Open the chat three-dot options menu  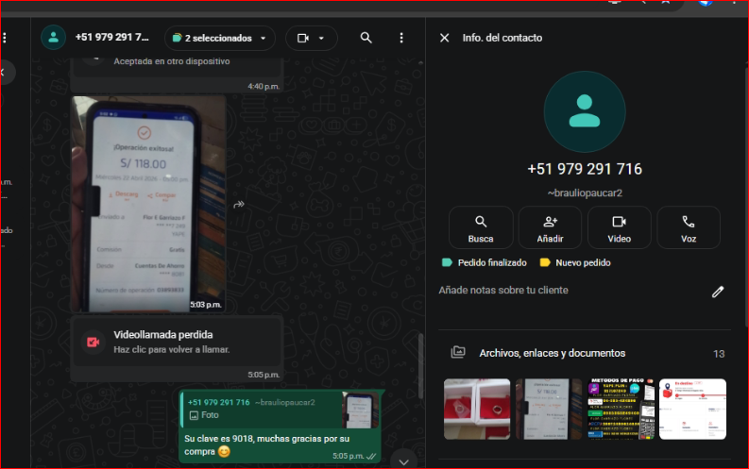pyautogui.click(x=401, y=38)
